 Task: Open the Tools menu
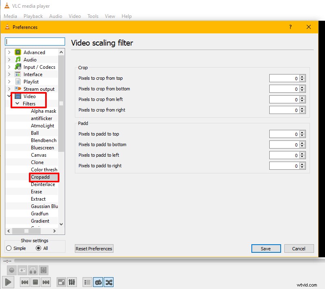click(93, 16)
